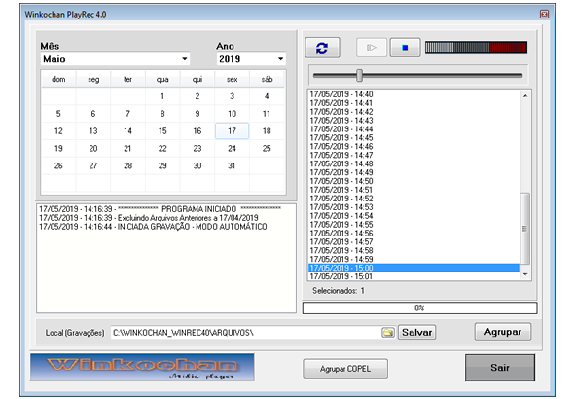The width and height of the screenshot is (574, 399).
Task: Select day 10 in the calendar
Action: tap(233, 114)
